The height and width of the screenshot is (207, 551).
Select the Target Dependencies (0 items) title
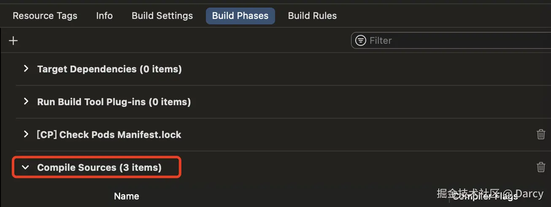coord(109,69)
